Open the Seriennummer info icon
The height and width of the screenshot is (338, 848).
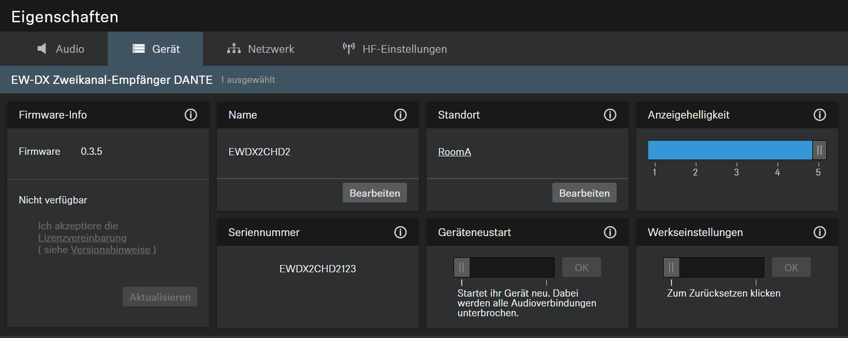tap(400, 232)
